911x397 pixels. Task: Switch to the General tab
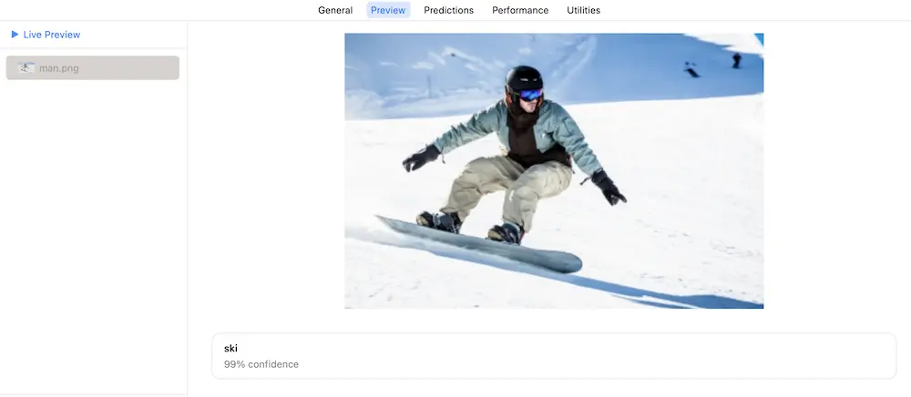click(335, 10)
